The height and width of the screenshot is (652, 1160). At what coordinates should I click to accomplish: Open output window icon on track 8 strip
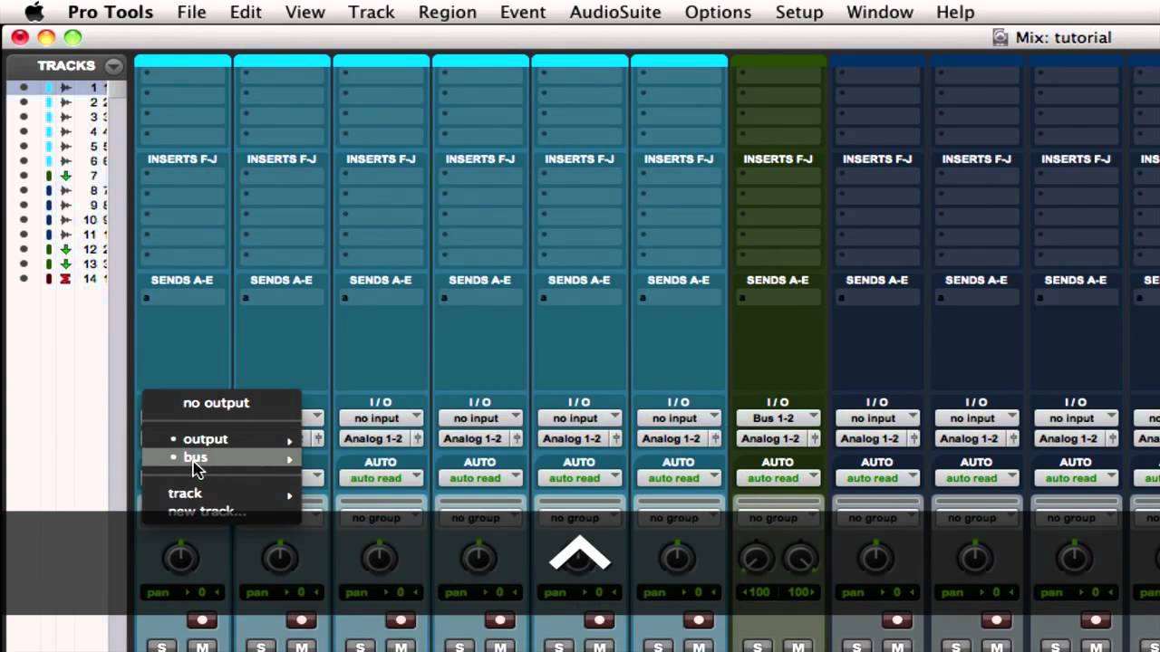[914, 438]
